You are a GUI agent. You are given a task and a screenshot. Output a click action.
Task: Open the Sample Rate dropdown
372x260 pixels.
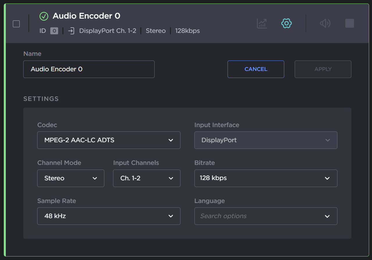tap(109, 216)
